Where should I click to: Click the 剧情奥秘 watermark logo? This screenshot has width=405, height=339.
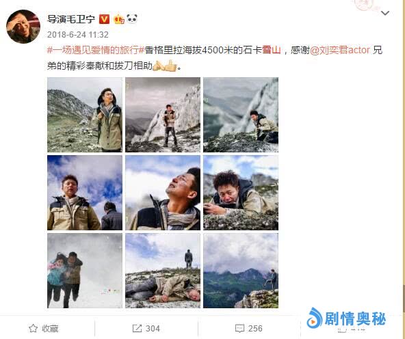tap(346, 319)
